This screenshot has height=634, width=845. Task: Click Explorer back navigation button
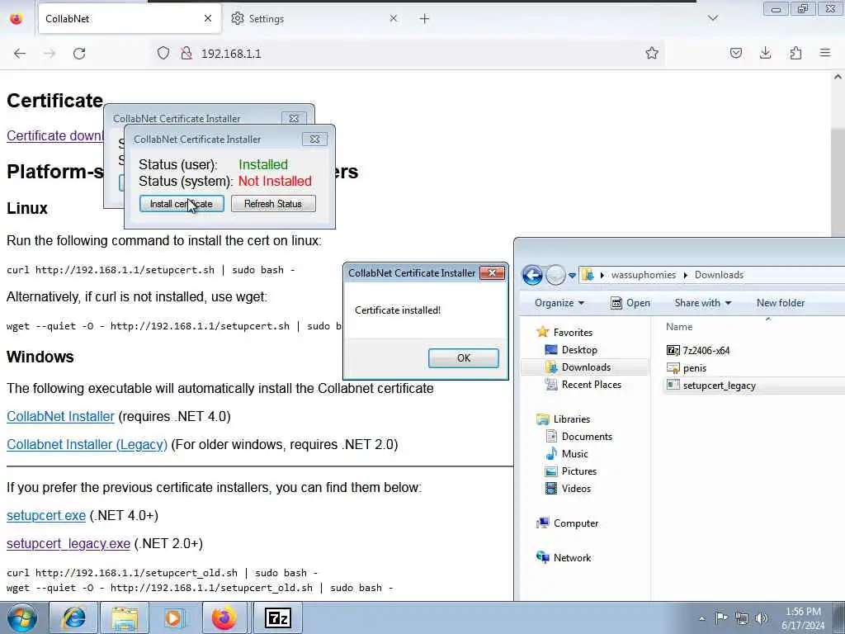coord(532,275)
